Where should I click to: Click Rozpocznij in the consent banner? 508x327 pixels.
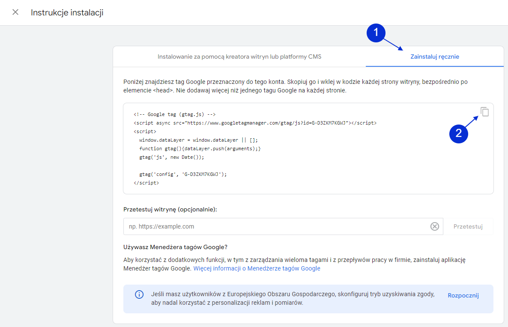463,295
